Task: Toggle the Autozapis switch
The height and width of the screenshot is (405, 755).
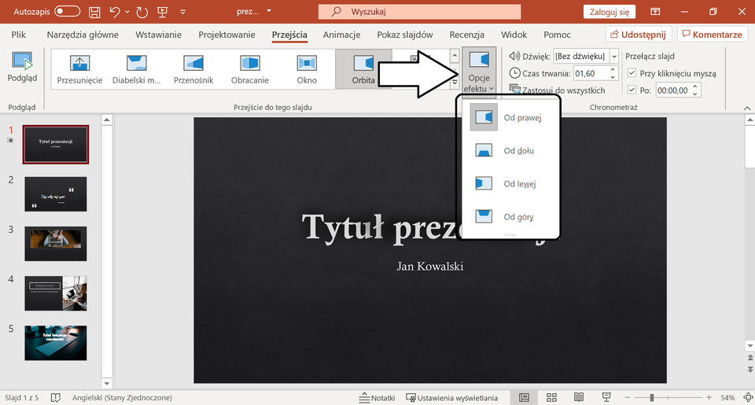Action: coord(67,12)
